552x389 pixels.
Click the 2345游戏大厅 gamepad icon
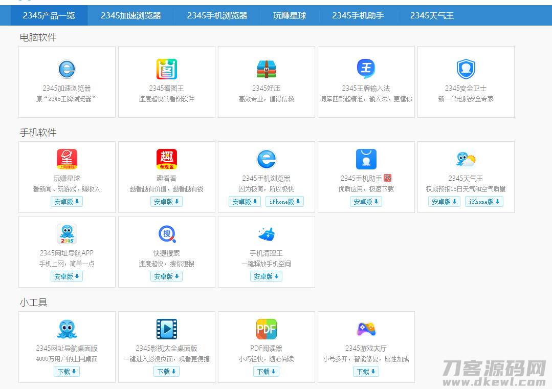(x=366, y=329)
